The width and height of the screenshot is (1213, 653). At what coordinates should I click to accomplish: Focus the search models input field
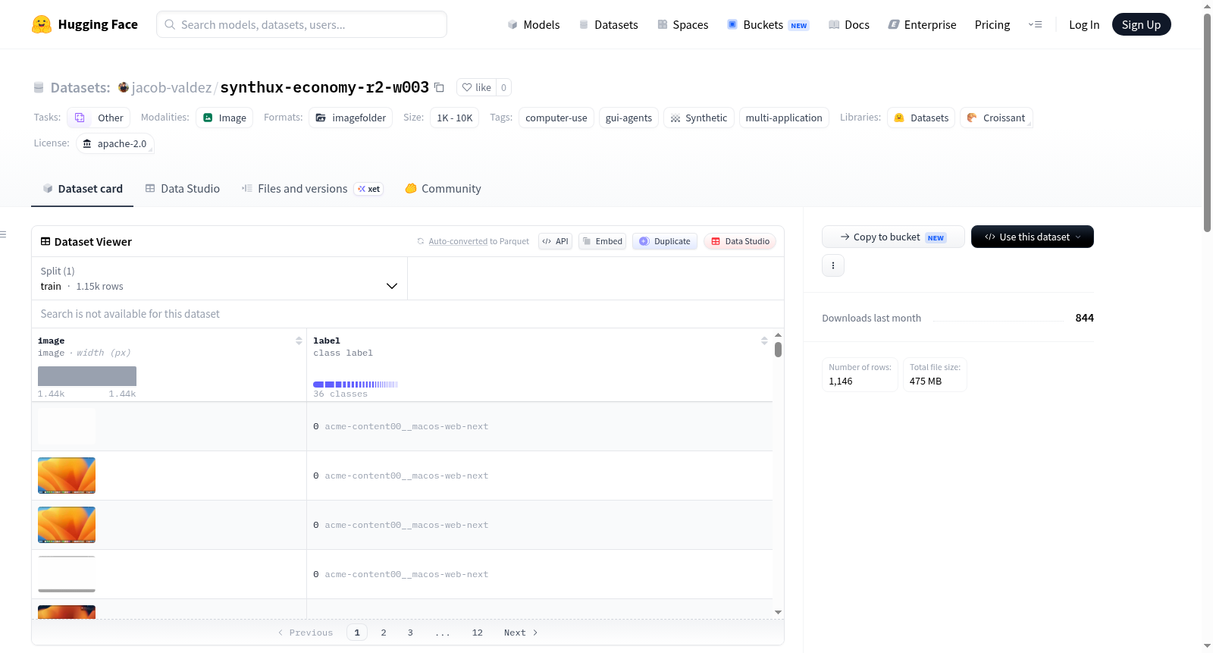302,24
